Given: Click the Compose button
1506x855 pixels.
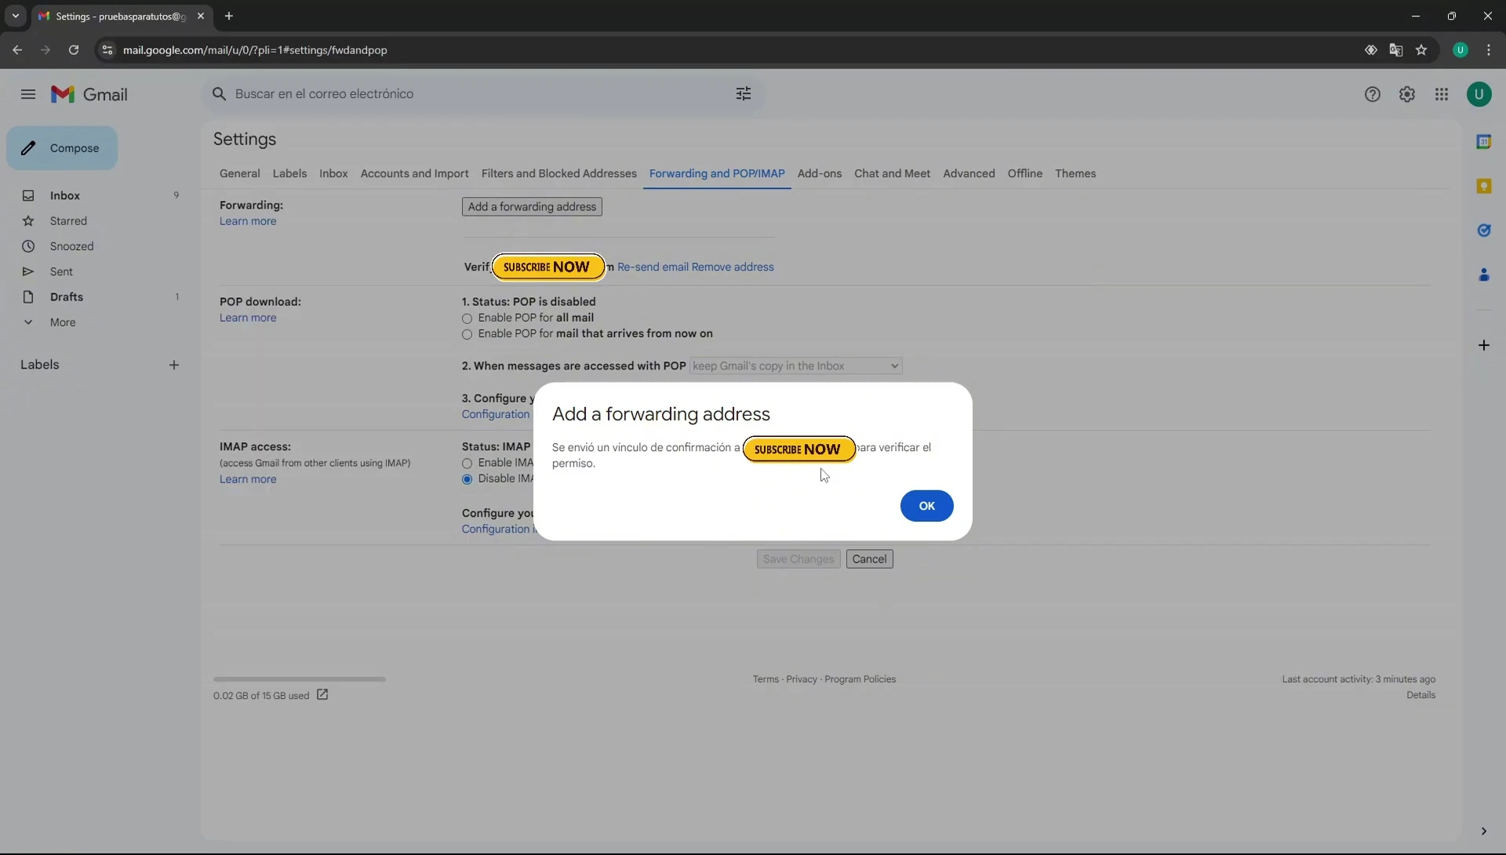Looking at the screenshot, I should pos(62,148).
